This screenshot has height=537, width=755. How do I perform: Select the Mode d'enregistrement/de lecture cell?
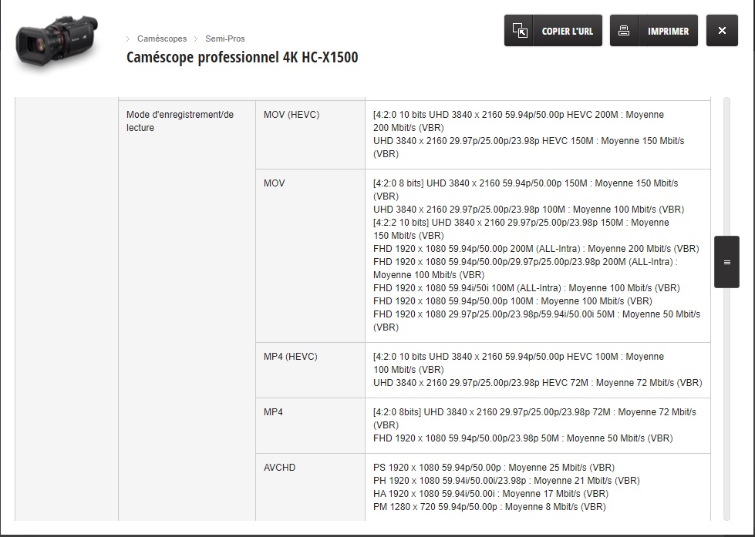[x=180, y=121]
